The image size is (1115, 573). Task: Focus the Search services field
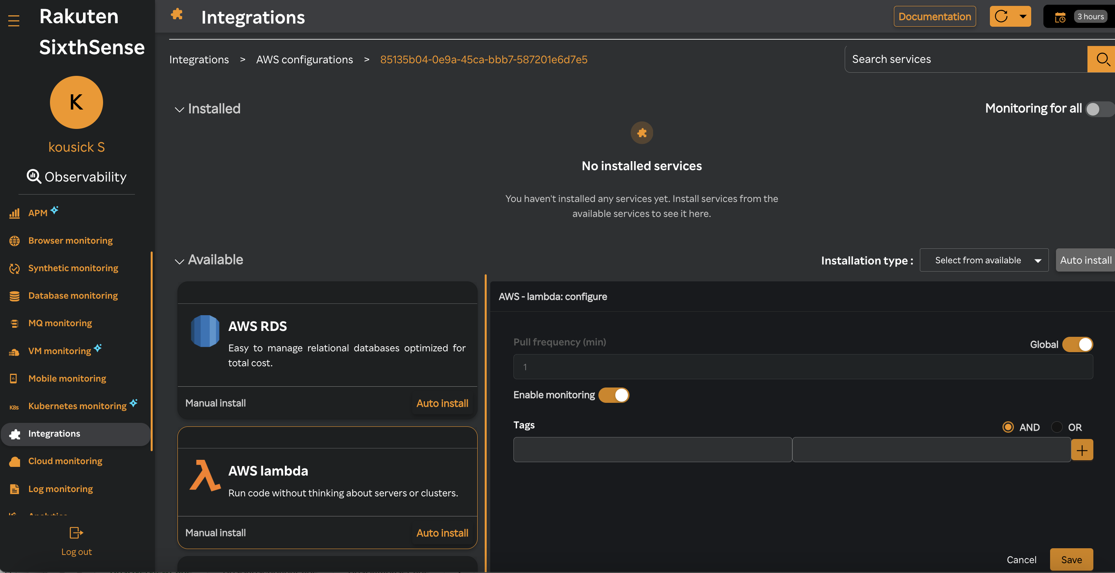click(965, 59)
